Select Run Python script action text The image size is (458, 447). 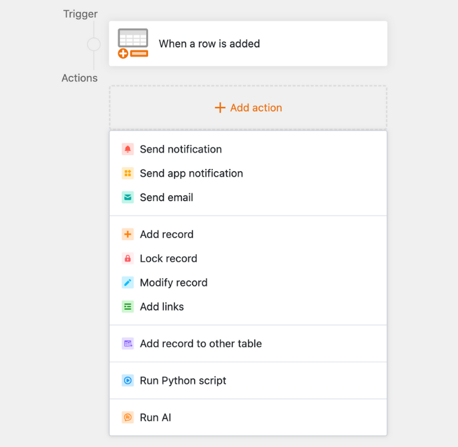(x=183, y=381)
